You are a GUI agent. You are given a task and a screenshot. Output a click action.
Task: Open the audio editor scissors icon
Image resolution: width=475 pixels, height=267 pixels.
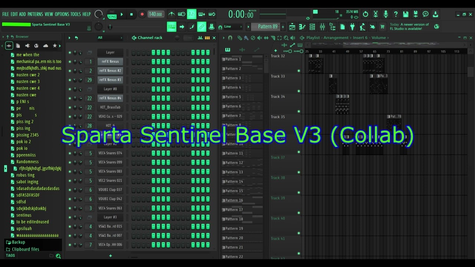pyautogui.click(x=376, y=14)
